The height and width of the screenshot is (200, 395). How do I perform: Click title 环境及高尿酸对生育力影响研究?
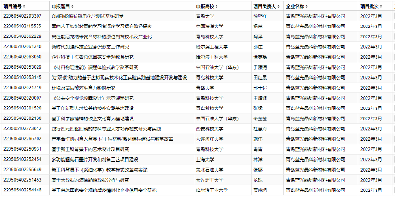[84, 88]
